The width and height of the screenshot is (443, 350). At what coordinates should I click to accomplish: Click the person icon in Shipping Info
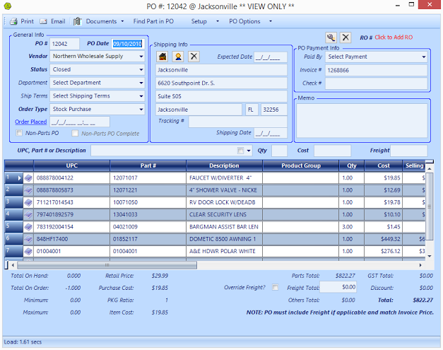(x=178, y=57)
